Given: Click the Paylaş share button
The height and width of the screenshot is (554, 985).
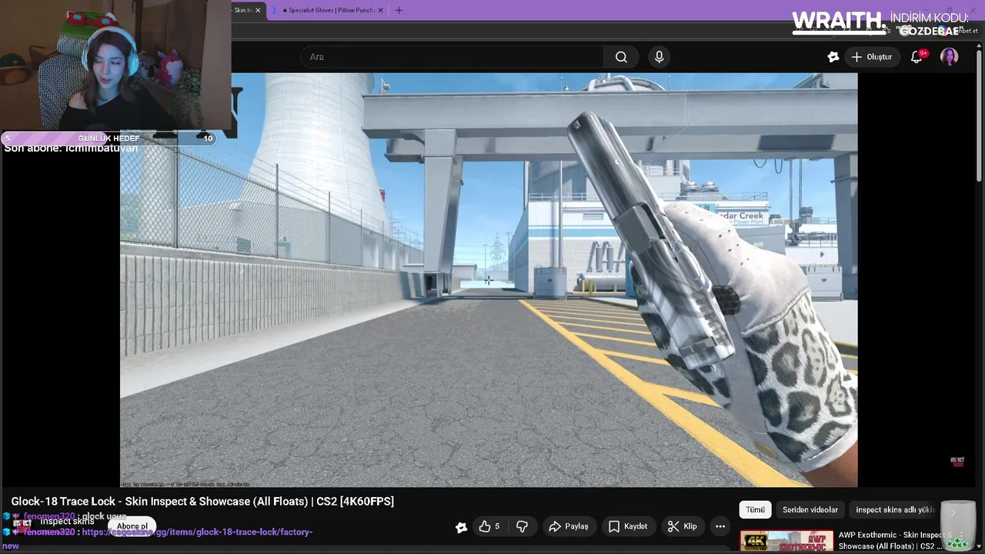Looking at the screenshot, I should point(568,526).
